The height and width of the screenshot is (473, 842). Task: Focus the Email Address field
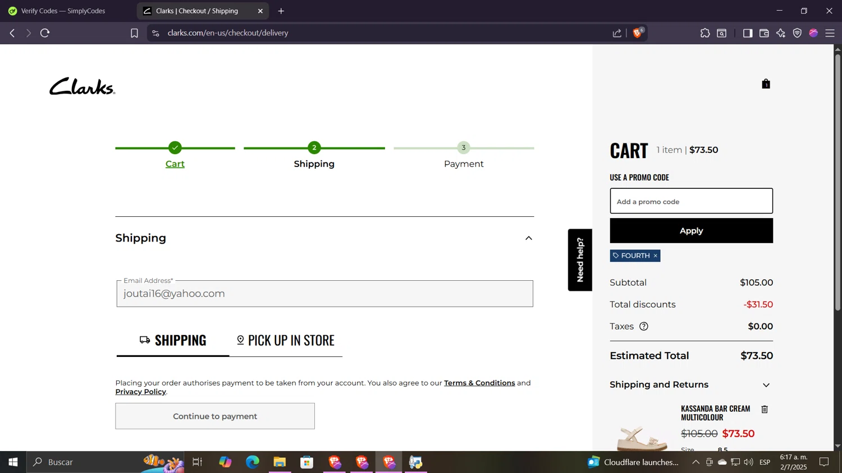coord(325,294)
